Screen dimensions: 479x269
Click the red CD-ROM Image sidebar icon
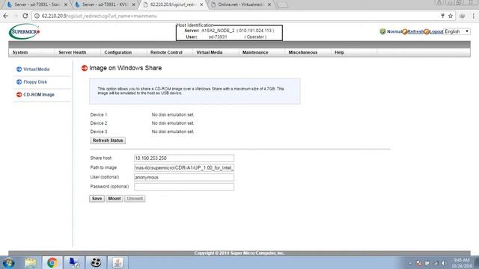pos(19,95)
